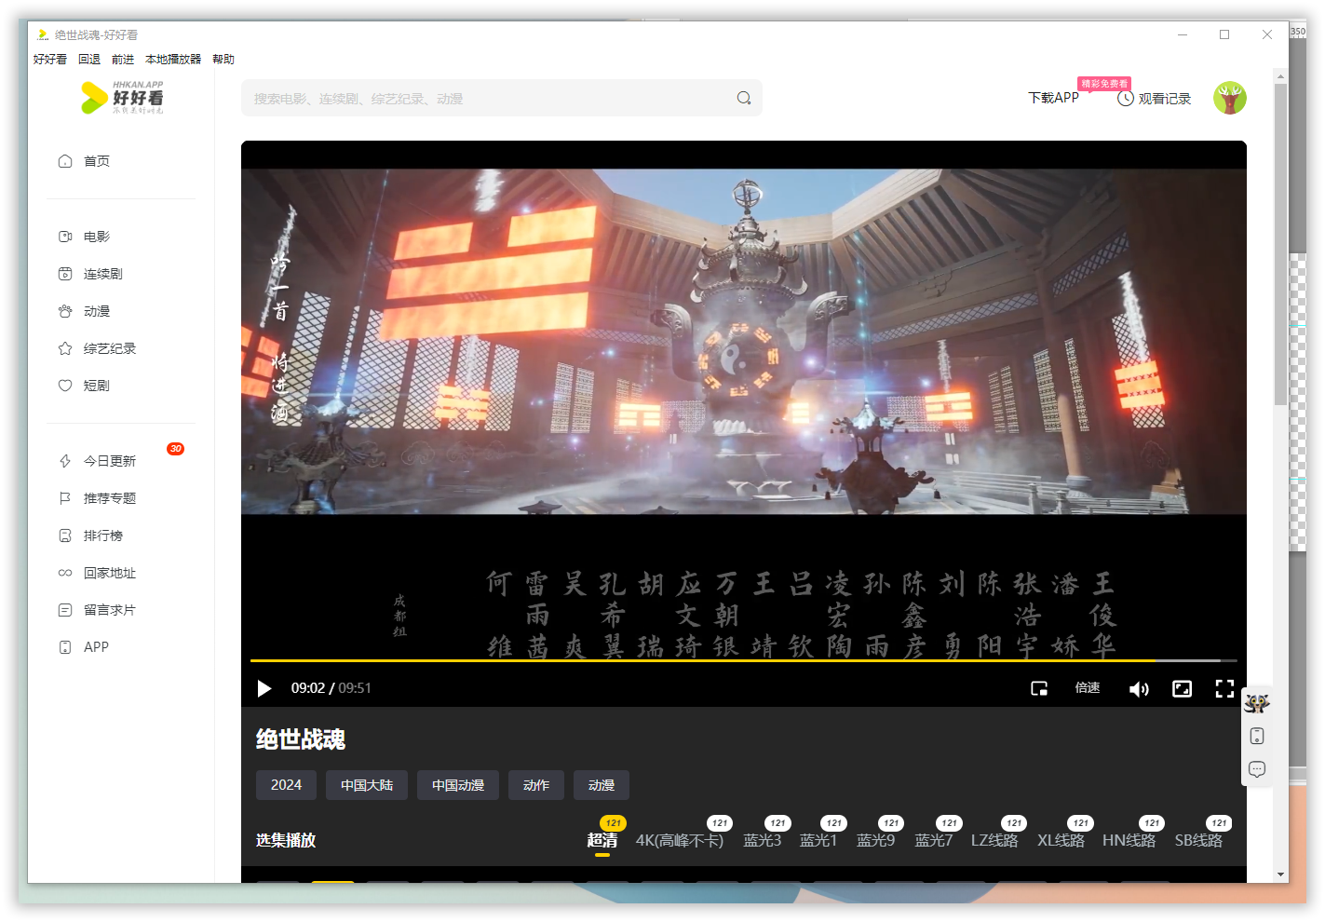Image resolution: width=1325 pixels, height=922 pixels.
Task: Open the user avatar profile
Action: pos(1230,98)
